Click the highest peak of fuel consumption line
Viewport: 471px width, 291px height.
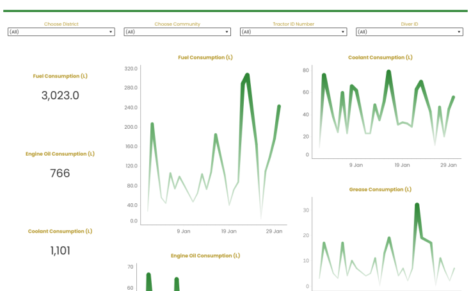(x=247, y=75)
